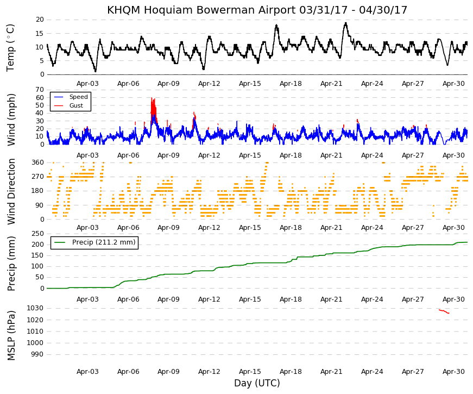The image size is (473, 394).
Task: Click the Wind (mph) axis label
Action: tap(10, 120)
